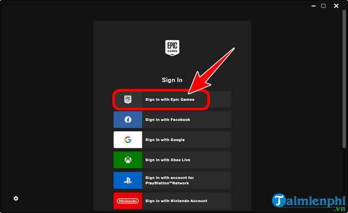Minimize the launcher window
This screenshot has width=348, height=213.
point(313,6)
